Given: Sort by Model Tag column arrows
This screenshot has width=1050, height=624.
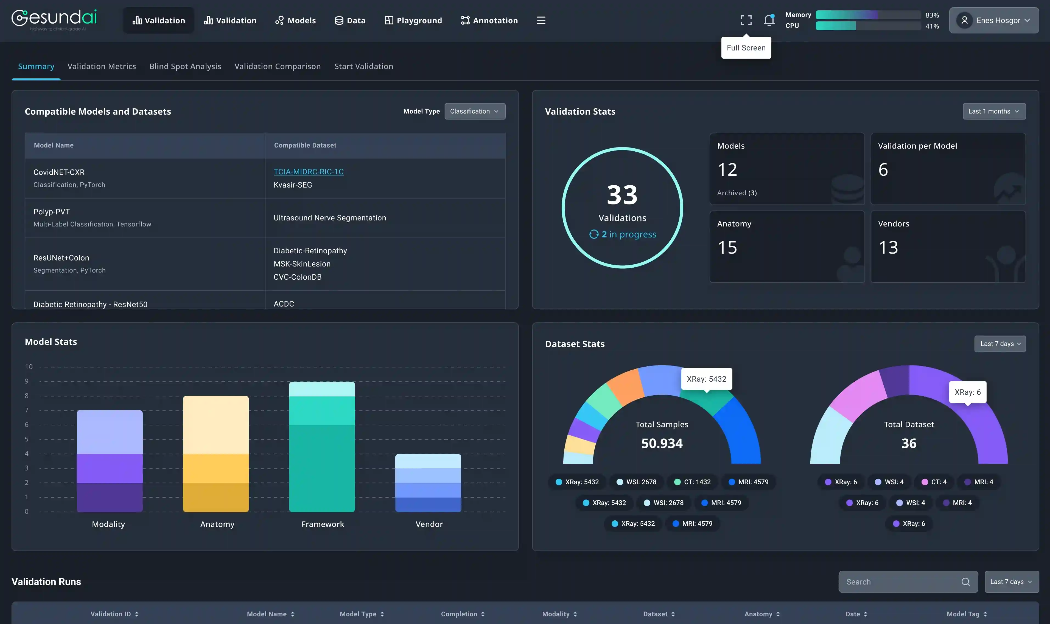Looking at the screenshot, I should (x=985, y=614).
